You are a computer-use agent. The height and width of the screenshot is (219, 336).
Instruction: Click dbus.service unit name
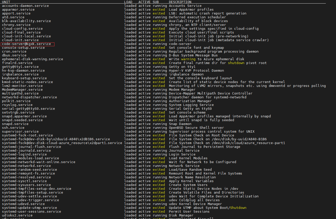[14, 55]
